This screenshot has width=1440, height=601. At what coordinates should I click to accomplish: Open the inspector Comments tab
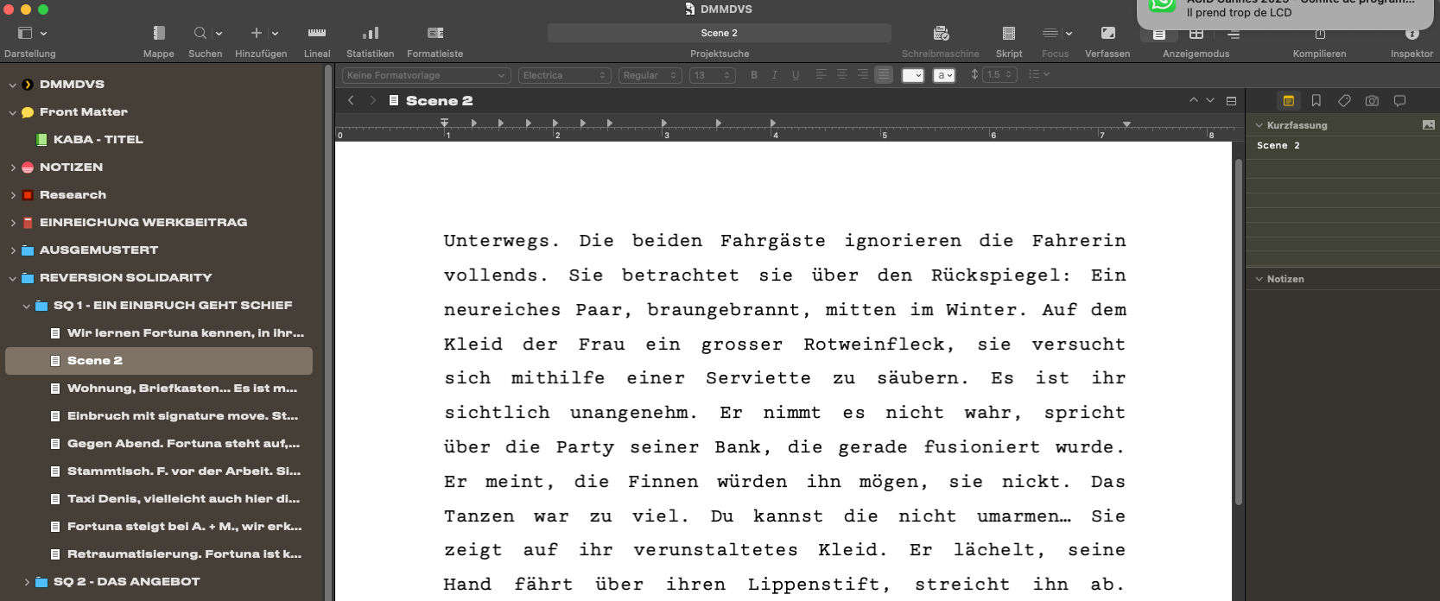click(1399, 101)
